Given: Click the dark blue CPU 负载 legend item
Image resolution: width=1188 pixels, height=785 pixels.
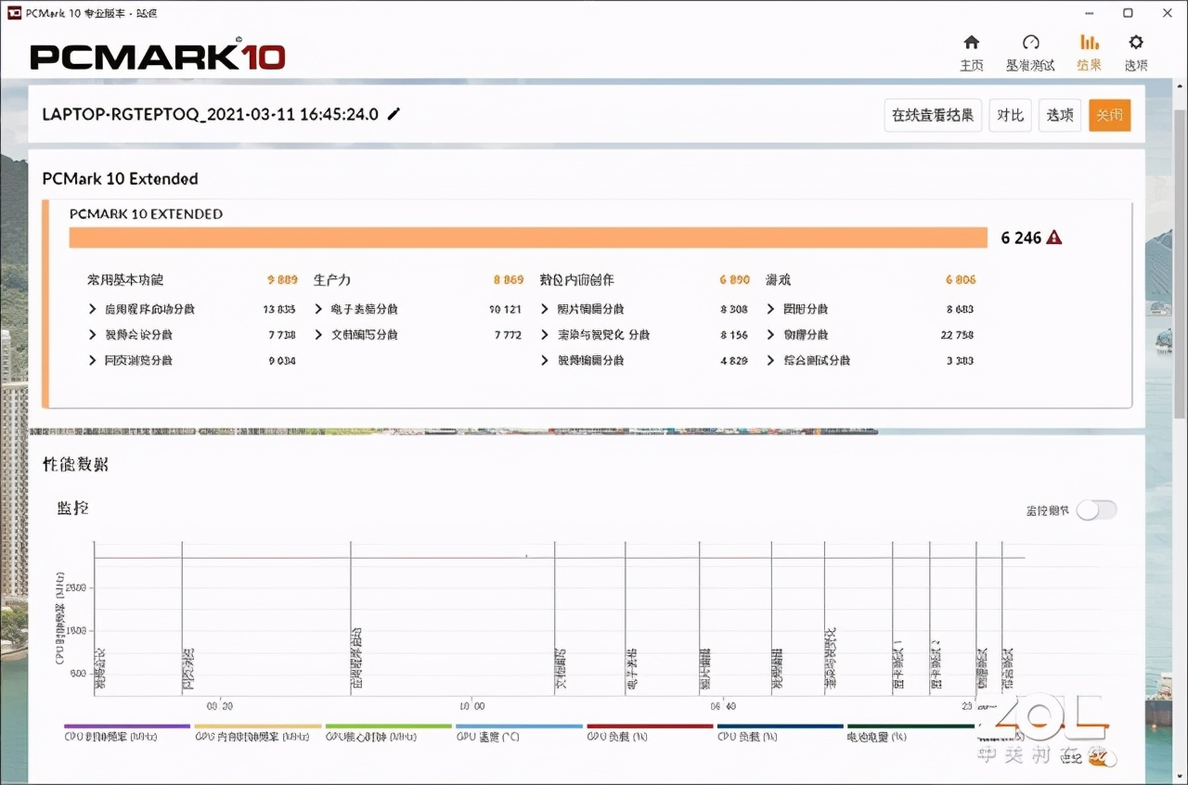Looking at the screenshot, I should (x=781, y=732).
